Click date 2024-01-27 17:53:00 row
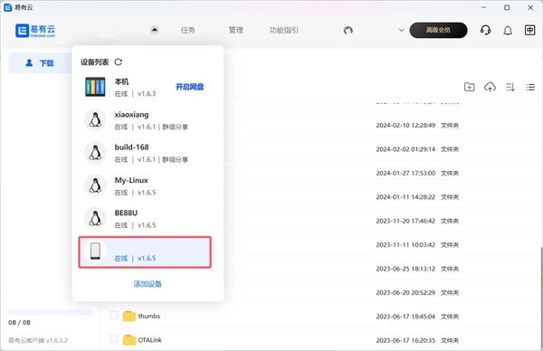This screenshot has width=543, height=351. 405,173
